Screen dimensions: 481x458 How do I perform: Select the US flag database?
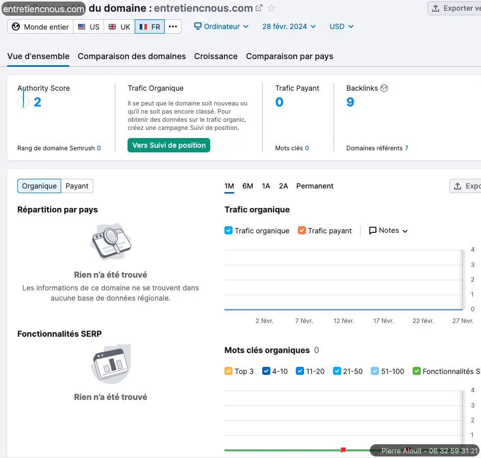point(88,27)
